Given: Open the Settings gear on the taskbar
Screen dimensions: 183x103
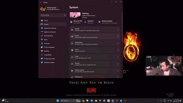Looking at the screenshot, I should 113,101.
